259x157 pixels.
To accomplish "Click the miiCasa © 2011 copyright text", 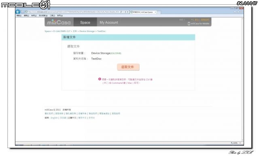I will pyautogui.click(x=53, y=110).
